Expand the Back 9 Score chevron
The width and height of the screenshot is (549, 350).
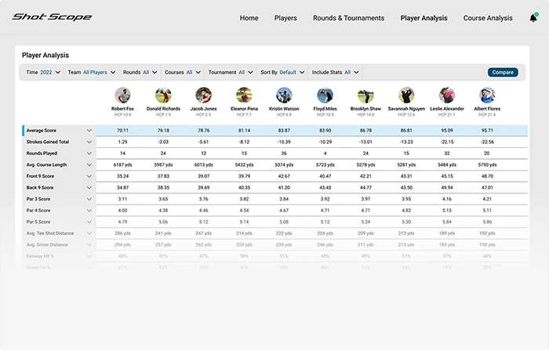[x=89, y=187]
